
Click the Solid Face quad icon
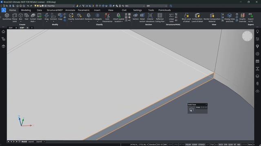(191, 109)
